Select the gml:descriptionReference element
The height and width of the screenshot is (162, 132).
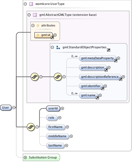pos(100,77)
